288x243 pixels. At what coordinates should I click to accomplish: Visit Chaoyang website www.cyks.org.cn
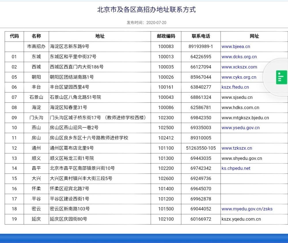(x=238, y=77)
